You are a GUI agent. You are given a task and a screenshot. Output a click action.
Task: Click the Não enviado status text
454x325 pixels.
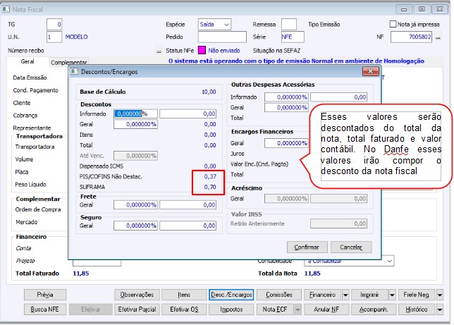click(x=224, y=51)
